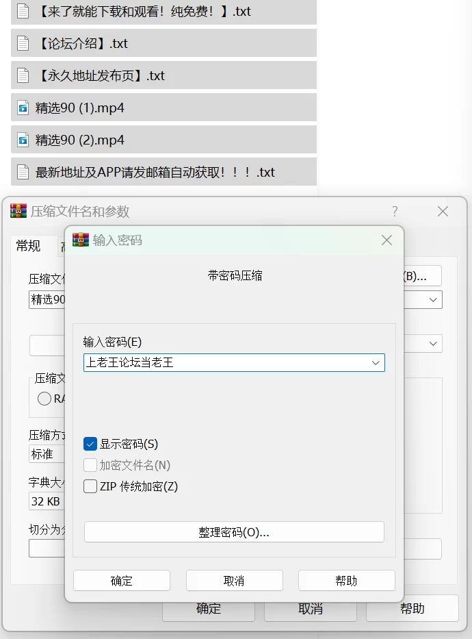Click into the 输入密码(E) text field
The image size is (472, 639).
pos(226,363)
